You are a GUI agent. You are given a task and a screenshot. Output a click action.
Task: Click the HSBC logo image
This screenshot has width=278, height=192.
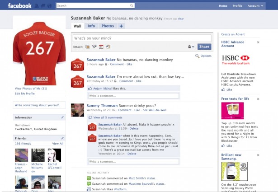click(236, 60)
